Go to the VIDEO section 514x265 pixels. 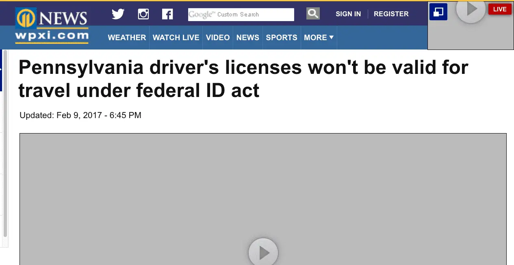tap(218, 37)
